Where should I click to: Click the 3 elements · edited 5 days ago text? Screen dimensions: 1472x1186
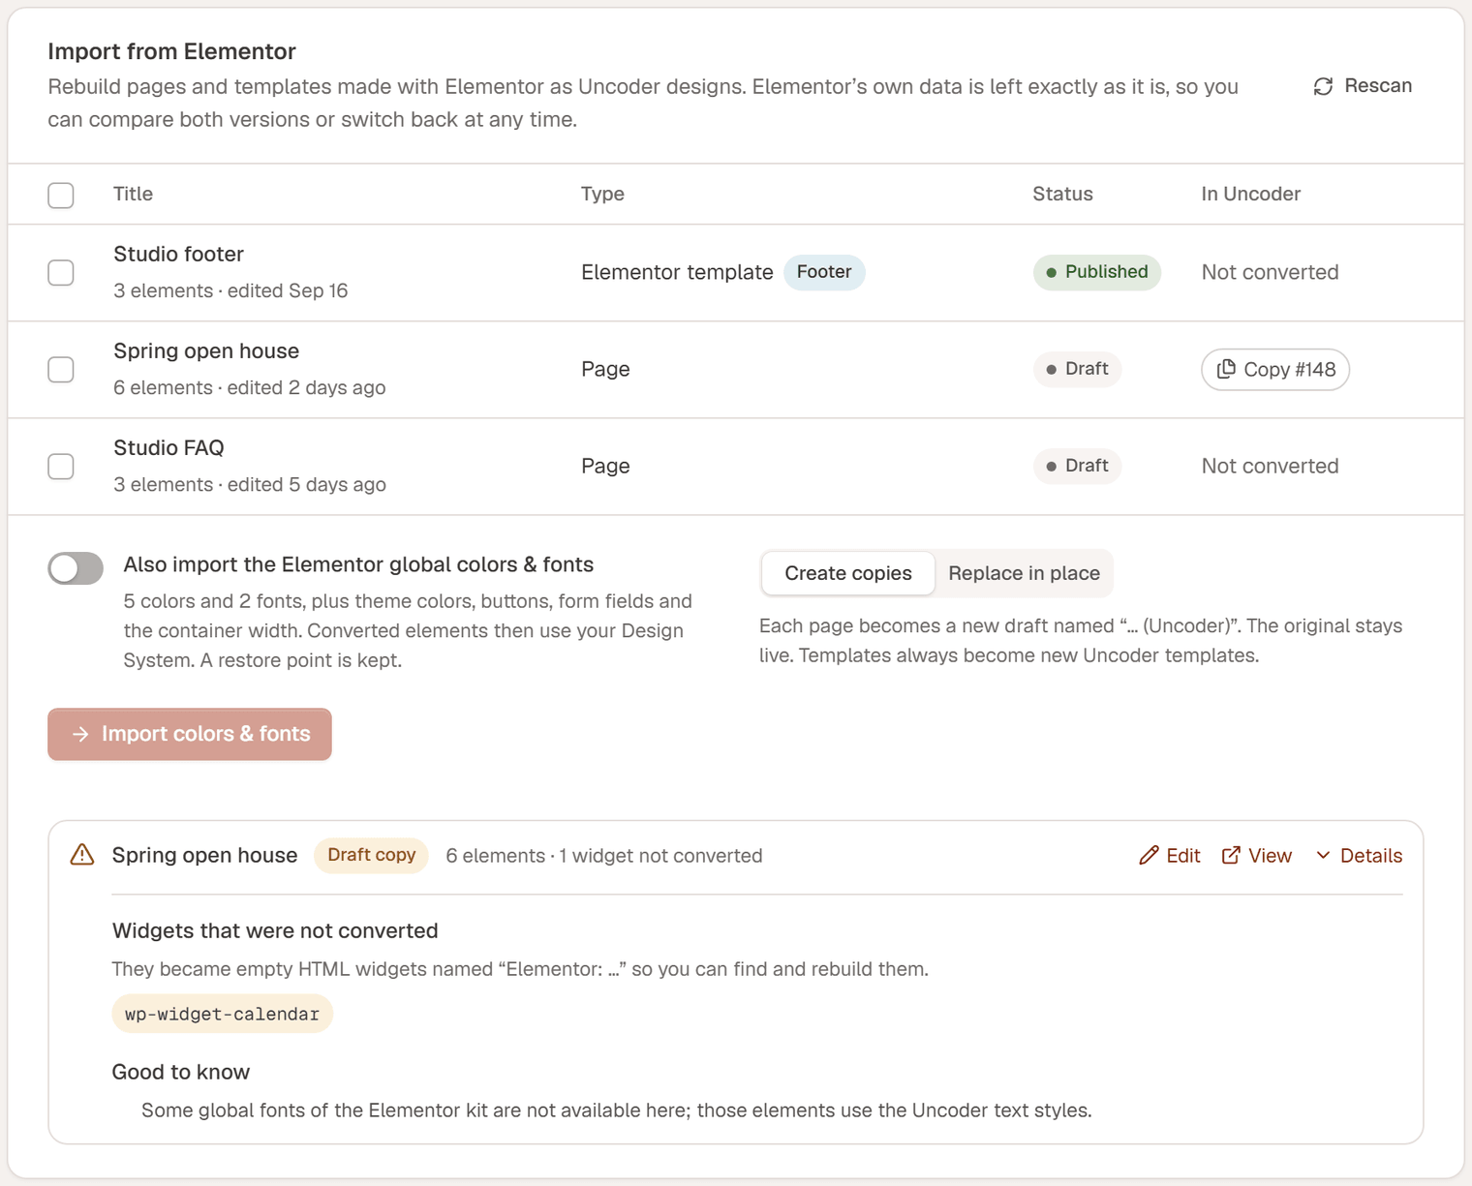[250, 484]
